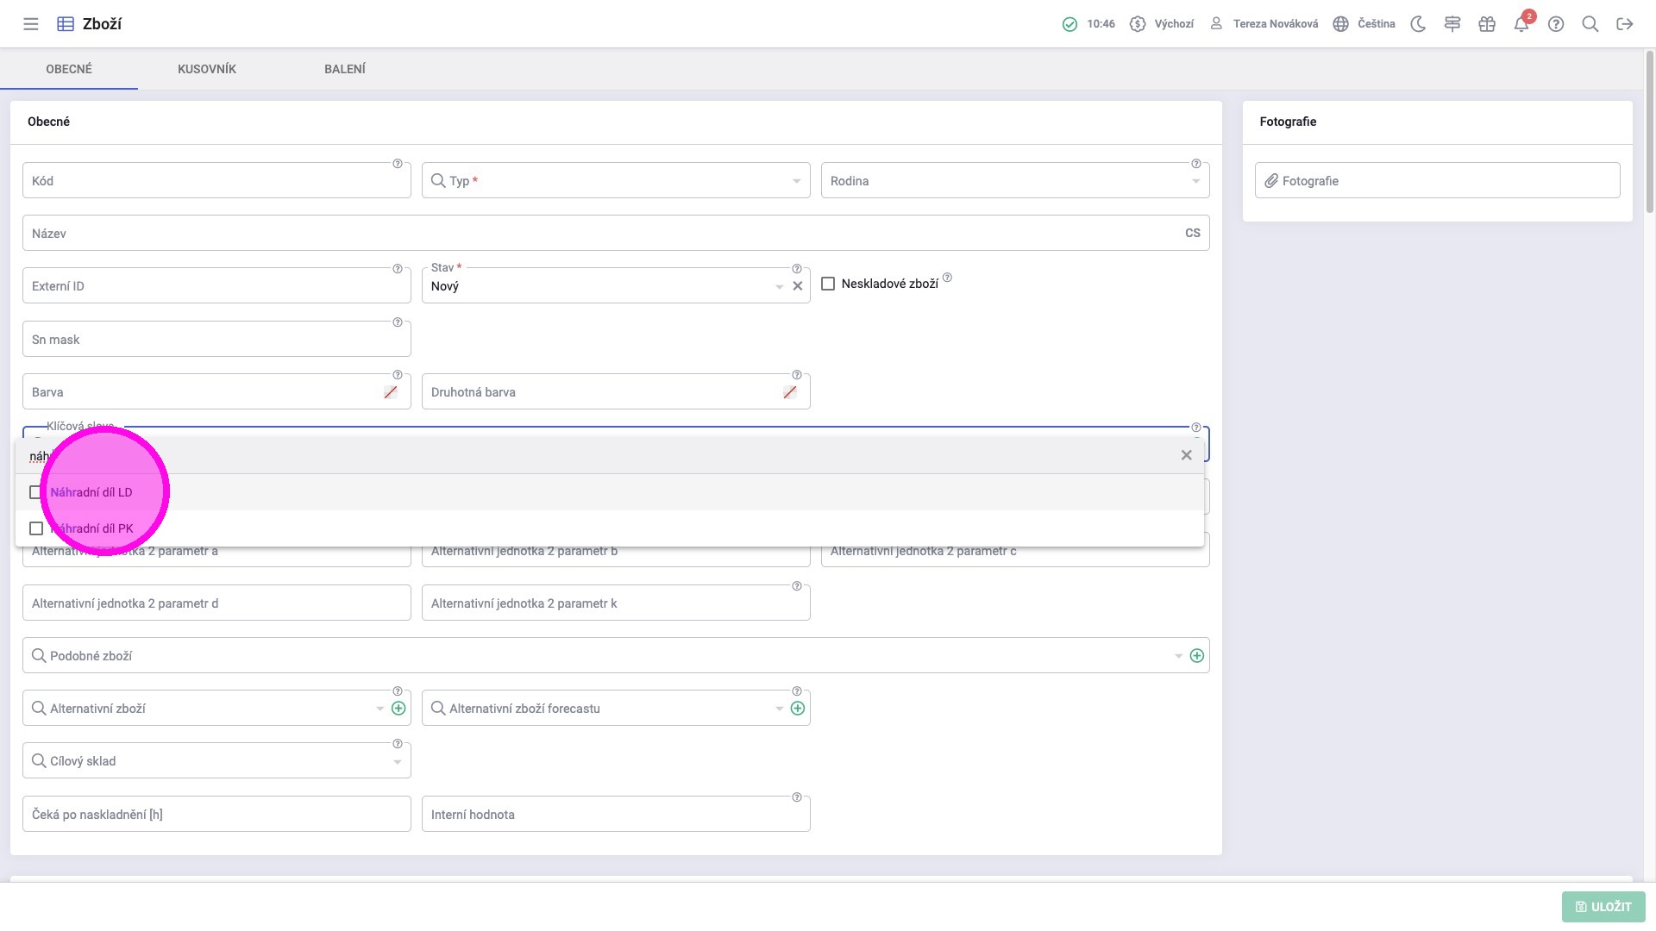Click the Uložit save button
The height and width of the screenshot is (931, 1656).
[x=1603, y=907]
